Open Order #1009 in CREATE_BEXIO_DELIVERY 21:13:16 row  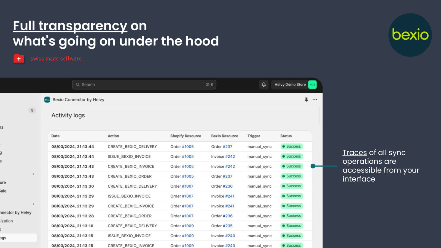[x=188, y=226]
